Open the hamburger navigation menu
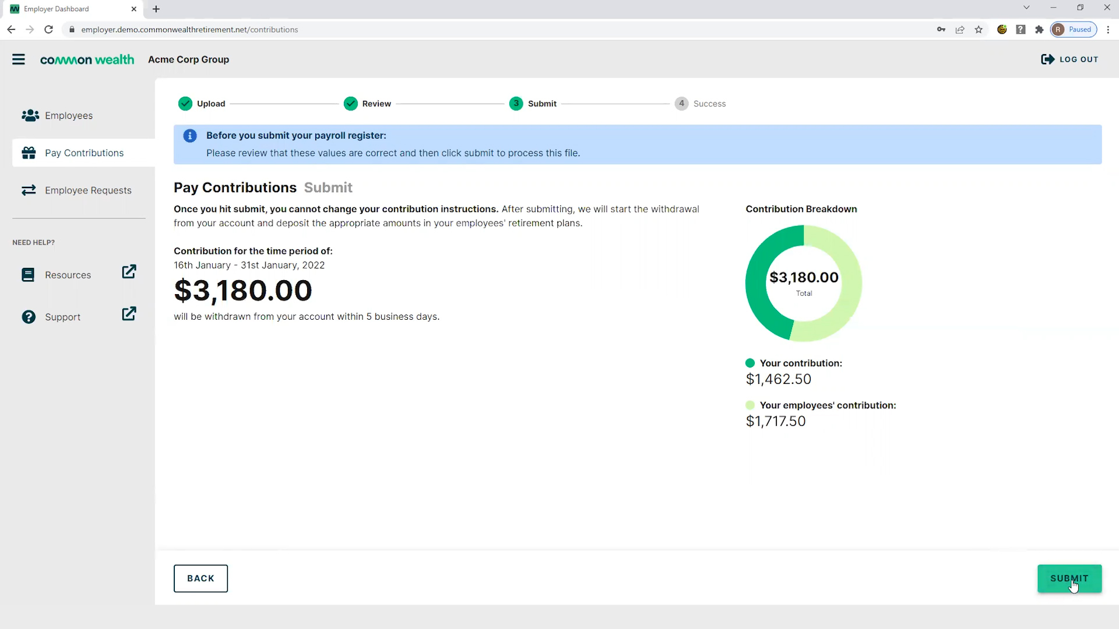This screenshot has width=1119, height=629. pos(19,59)
